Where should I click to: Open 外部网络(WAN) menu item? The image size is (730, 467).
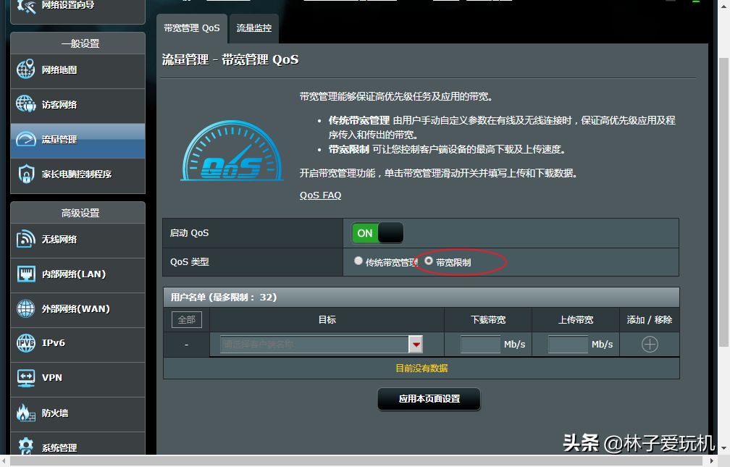tap(77, 310)
